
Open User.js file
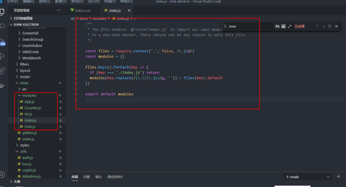[37, 127]
